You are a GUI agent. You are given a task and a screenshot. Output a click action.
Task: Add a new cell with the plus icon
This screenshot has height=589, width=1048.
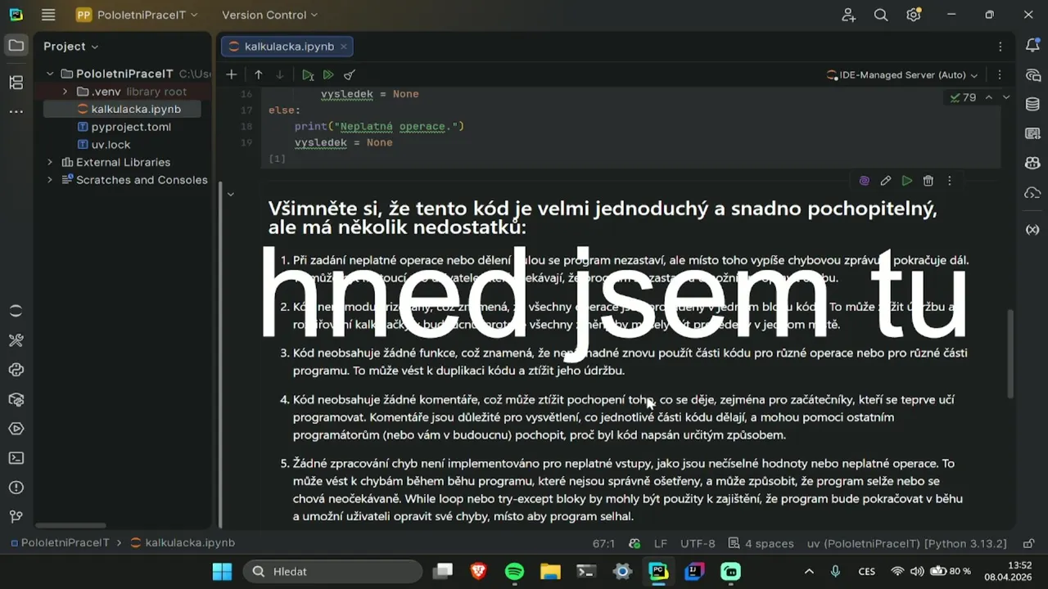click(232, 74)
